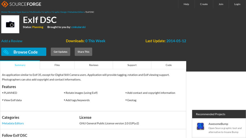Click the 'Follow ExIf DSC' heading
Screen dimensions: 246x138
[x=15, y=135]
